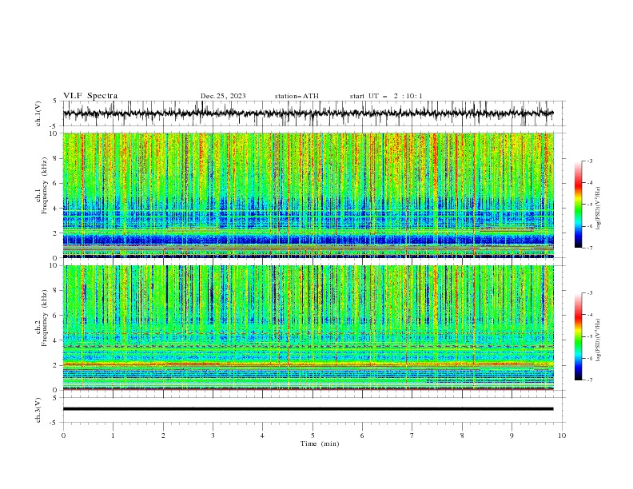This screenshot has width=633, height=489.
Task: Click the "10" tick on ch.1 frequency axis
Action: [x=54, y=133]
